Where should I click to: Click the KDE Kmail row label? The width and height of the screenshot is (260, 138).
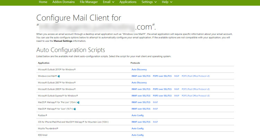click(x=43, y=135)
